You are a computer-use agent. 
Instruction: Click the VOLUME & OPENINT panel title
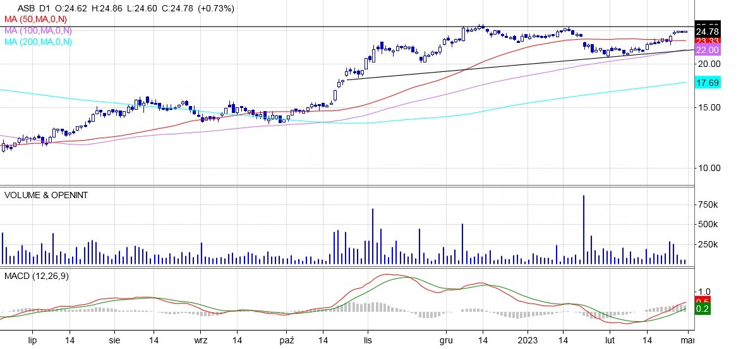pos(46,195)
